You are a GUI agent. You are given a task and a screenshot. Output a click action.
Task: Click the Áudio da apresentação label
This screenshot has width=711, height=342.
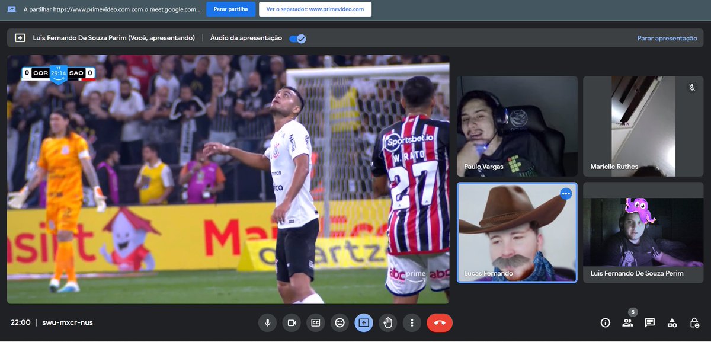246,38
